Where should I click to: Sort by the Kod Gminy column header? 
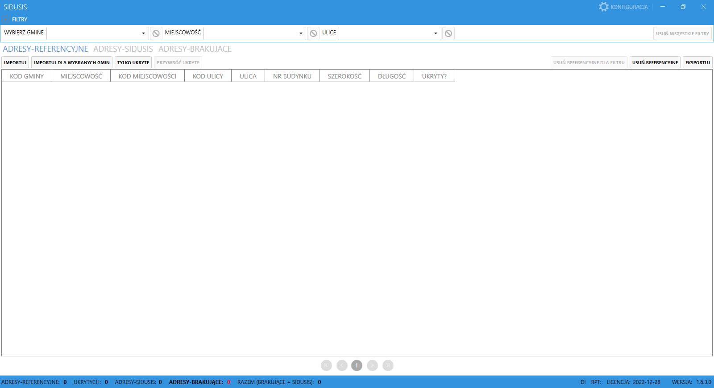[x=27, y=76]
